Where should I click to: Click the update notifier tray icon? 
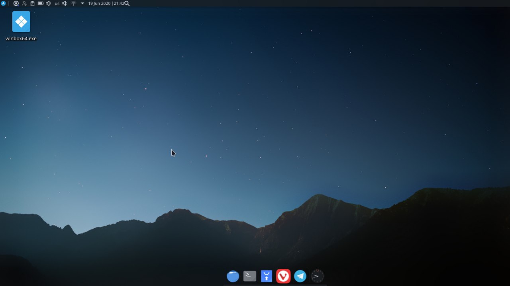coord(16,3)
